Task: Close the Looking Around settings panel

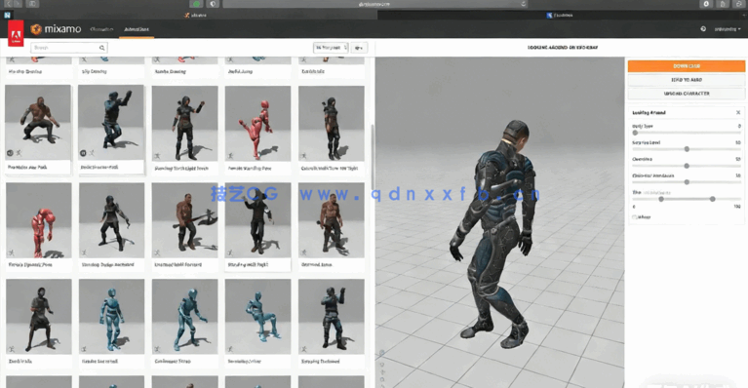Action: pyautogui.click(x=738, y=112)
